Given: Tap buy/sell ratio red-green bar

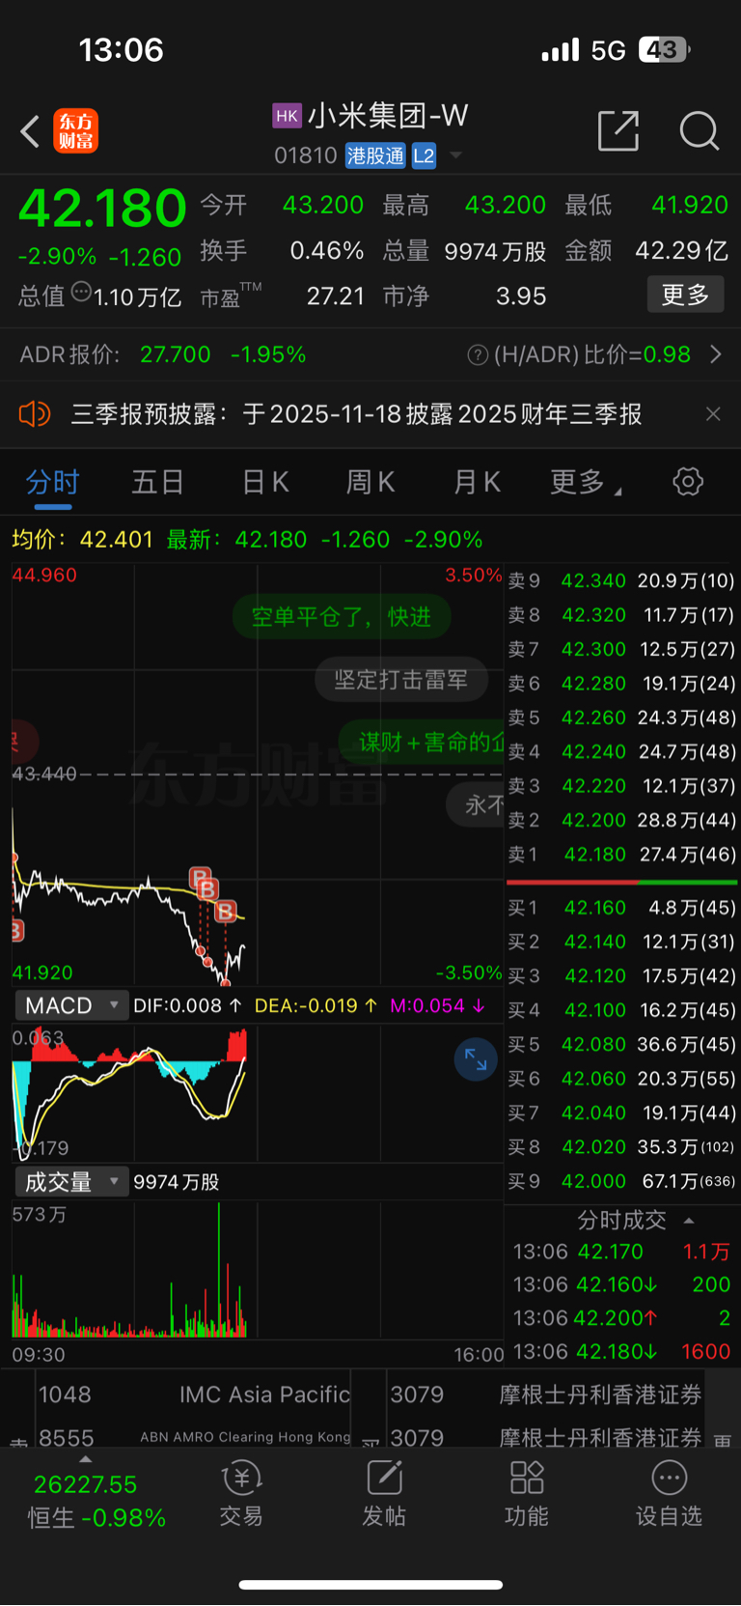Looking at the screenshot, I should point(621,882).
